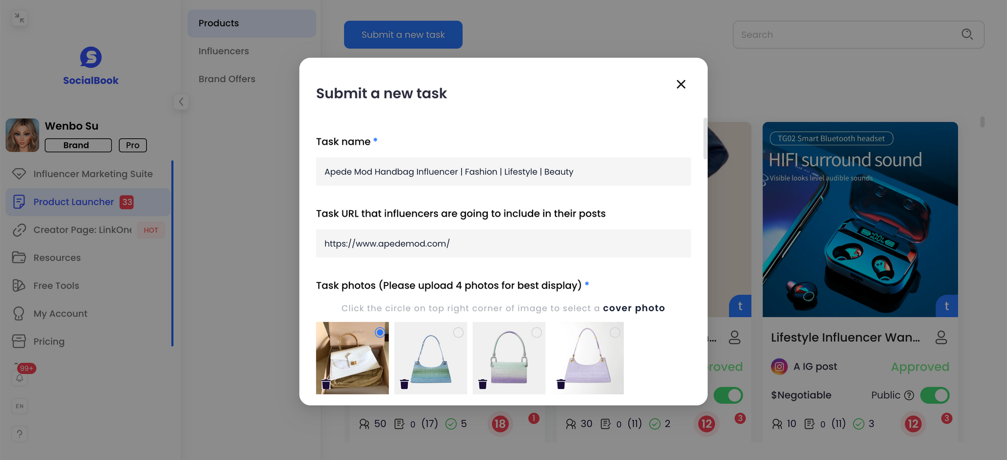Click the search magnifier icon
1007x460 pixels.
tap(967, 34)
